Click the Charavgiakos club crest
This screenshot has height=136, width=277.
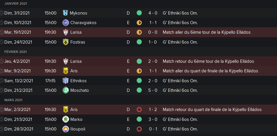(65, 23)
